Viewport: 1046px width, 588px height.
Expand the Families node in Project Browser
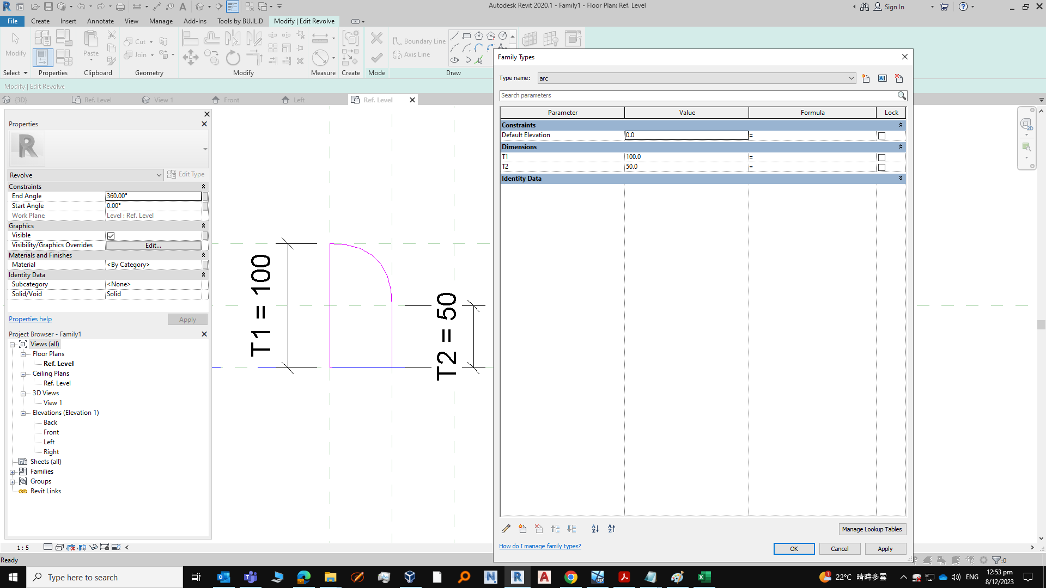(13, 471)
